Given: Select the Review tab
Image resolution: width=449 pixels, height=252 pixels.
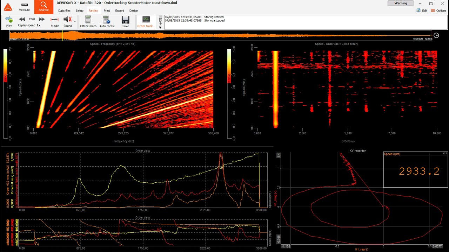Looking at the screenshot, I should [94, 10].
